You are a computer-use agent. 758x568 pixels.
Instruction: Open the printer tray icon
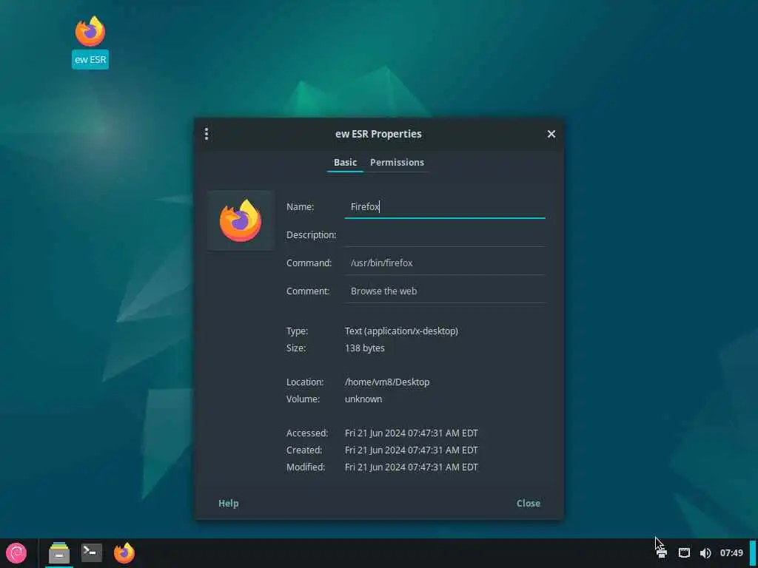click(x=662, y=553)
